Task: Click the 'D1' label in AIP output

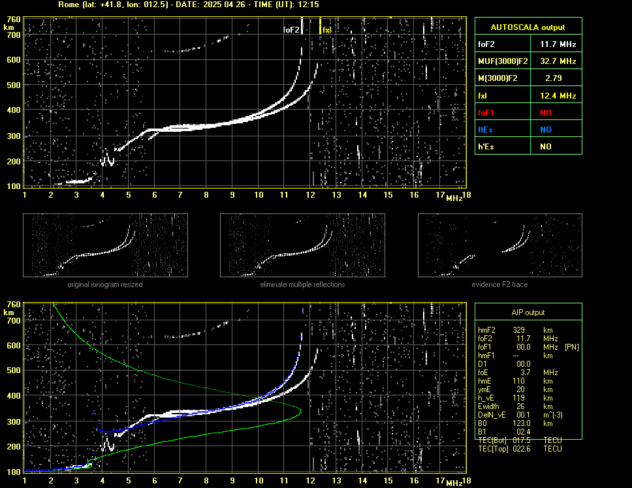Action: pyautogui.click(x=482, y=364)
